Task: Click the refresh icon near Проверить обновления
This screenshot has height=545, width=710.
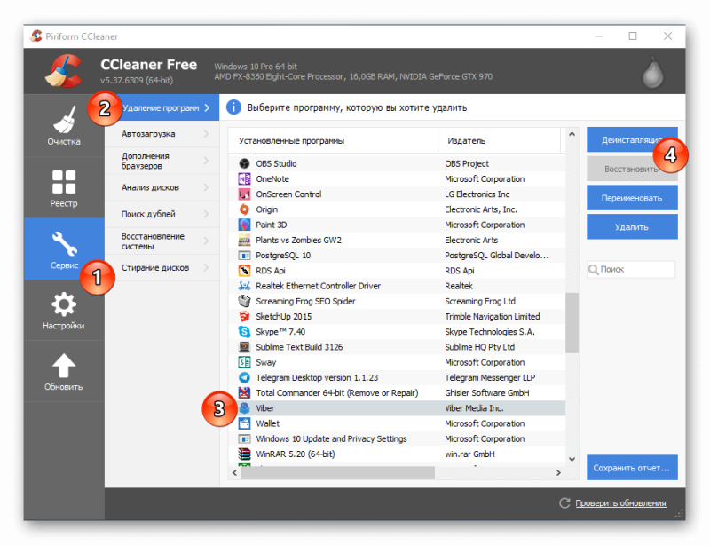Action: point(564,503)
